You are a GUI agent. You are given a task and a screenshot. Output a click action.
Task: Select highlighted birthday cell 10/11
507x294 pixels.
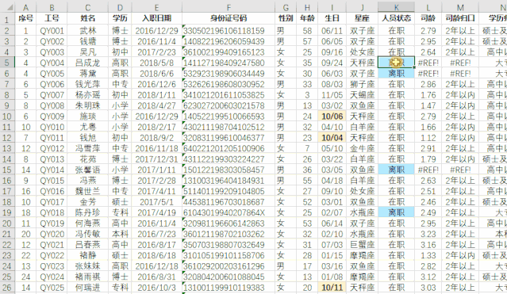tap(332, 287)
